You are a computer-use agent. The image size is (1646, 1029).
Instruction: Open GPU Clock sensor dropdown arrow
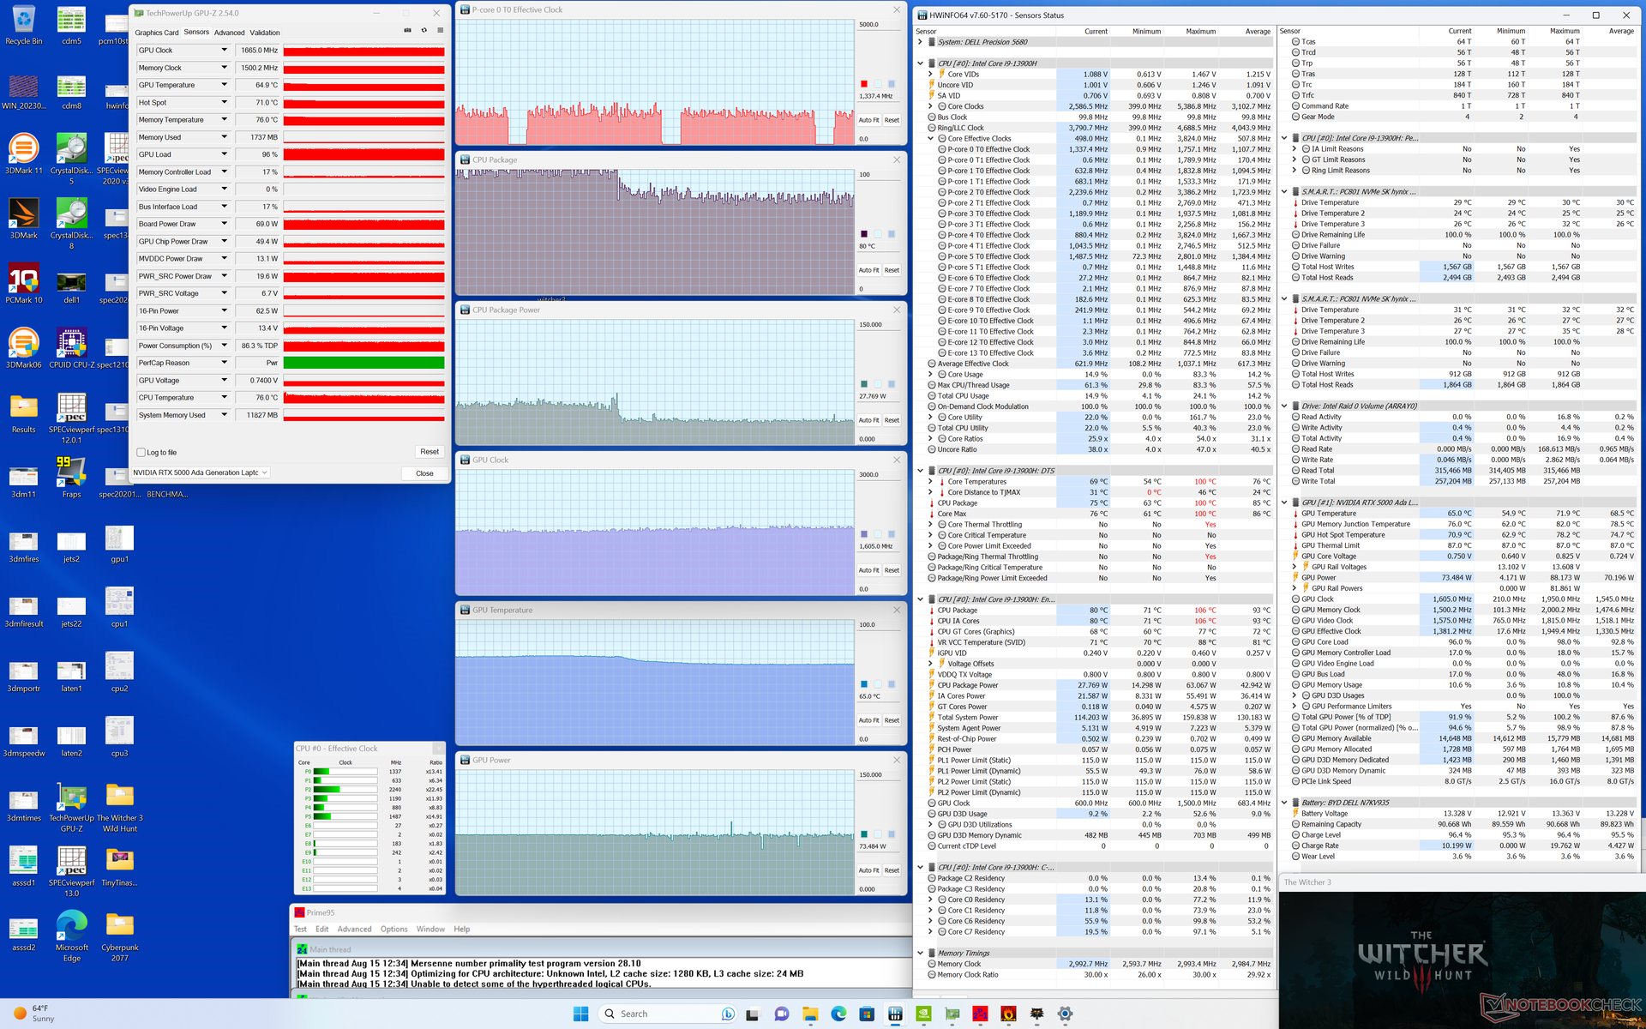(x=225, y=50)
